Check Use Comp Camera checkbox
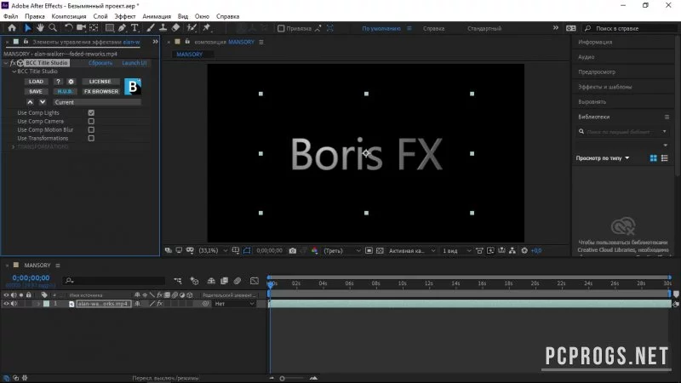The image size is (681, 383). pos(91,121)
